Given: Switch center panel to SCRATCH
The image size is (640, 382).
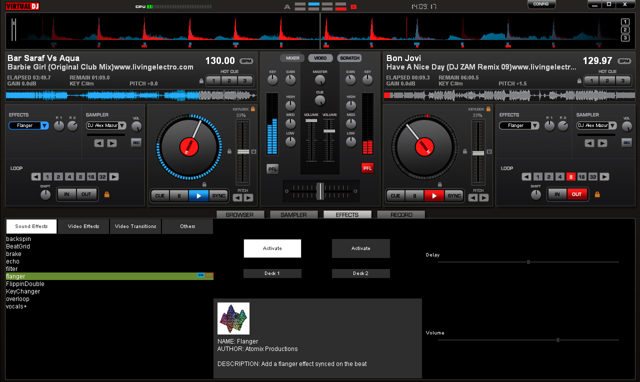Looking at the screenshot, I should point(349,58).
